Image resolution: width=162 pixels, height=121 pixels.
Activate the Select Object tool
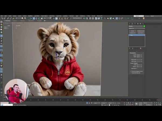click(x=22, y=18)
